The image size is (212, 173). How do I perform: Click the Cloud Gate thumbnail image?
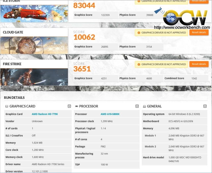pos(34,45)
